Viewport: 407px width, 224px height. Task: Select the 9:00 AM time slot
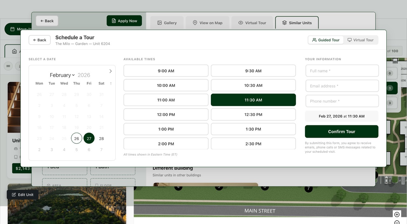[166, 71]
